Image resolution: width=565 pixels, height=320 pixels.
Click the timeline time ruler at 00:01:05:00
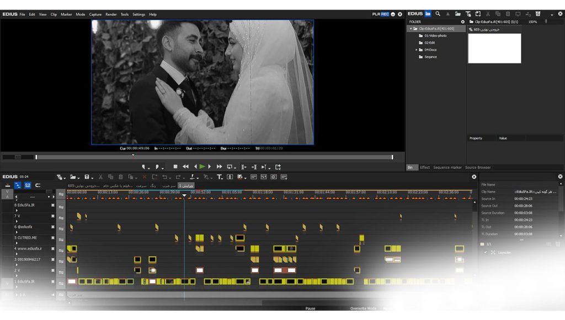232,192
